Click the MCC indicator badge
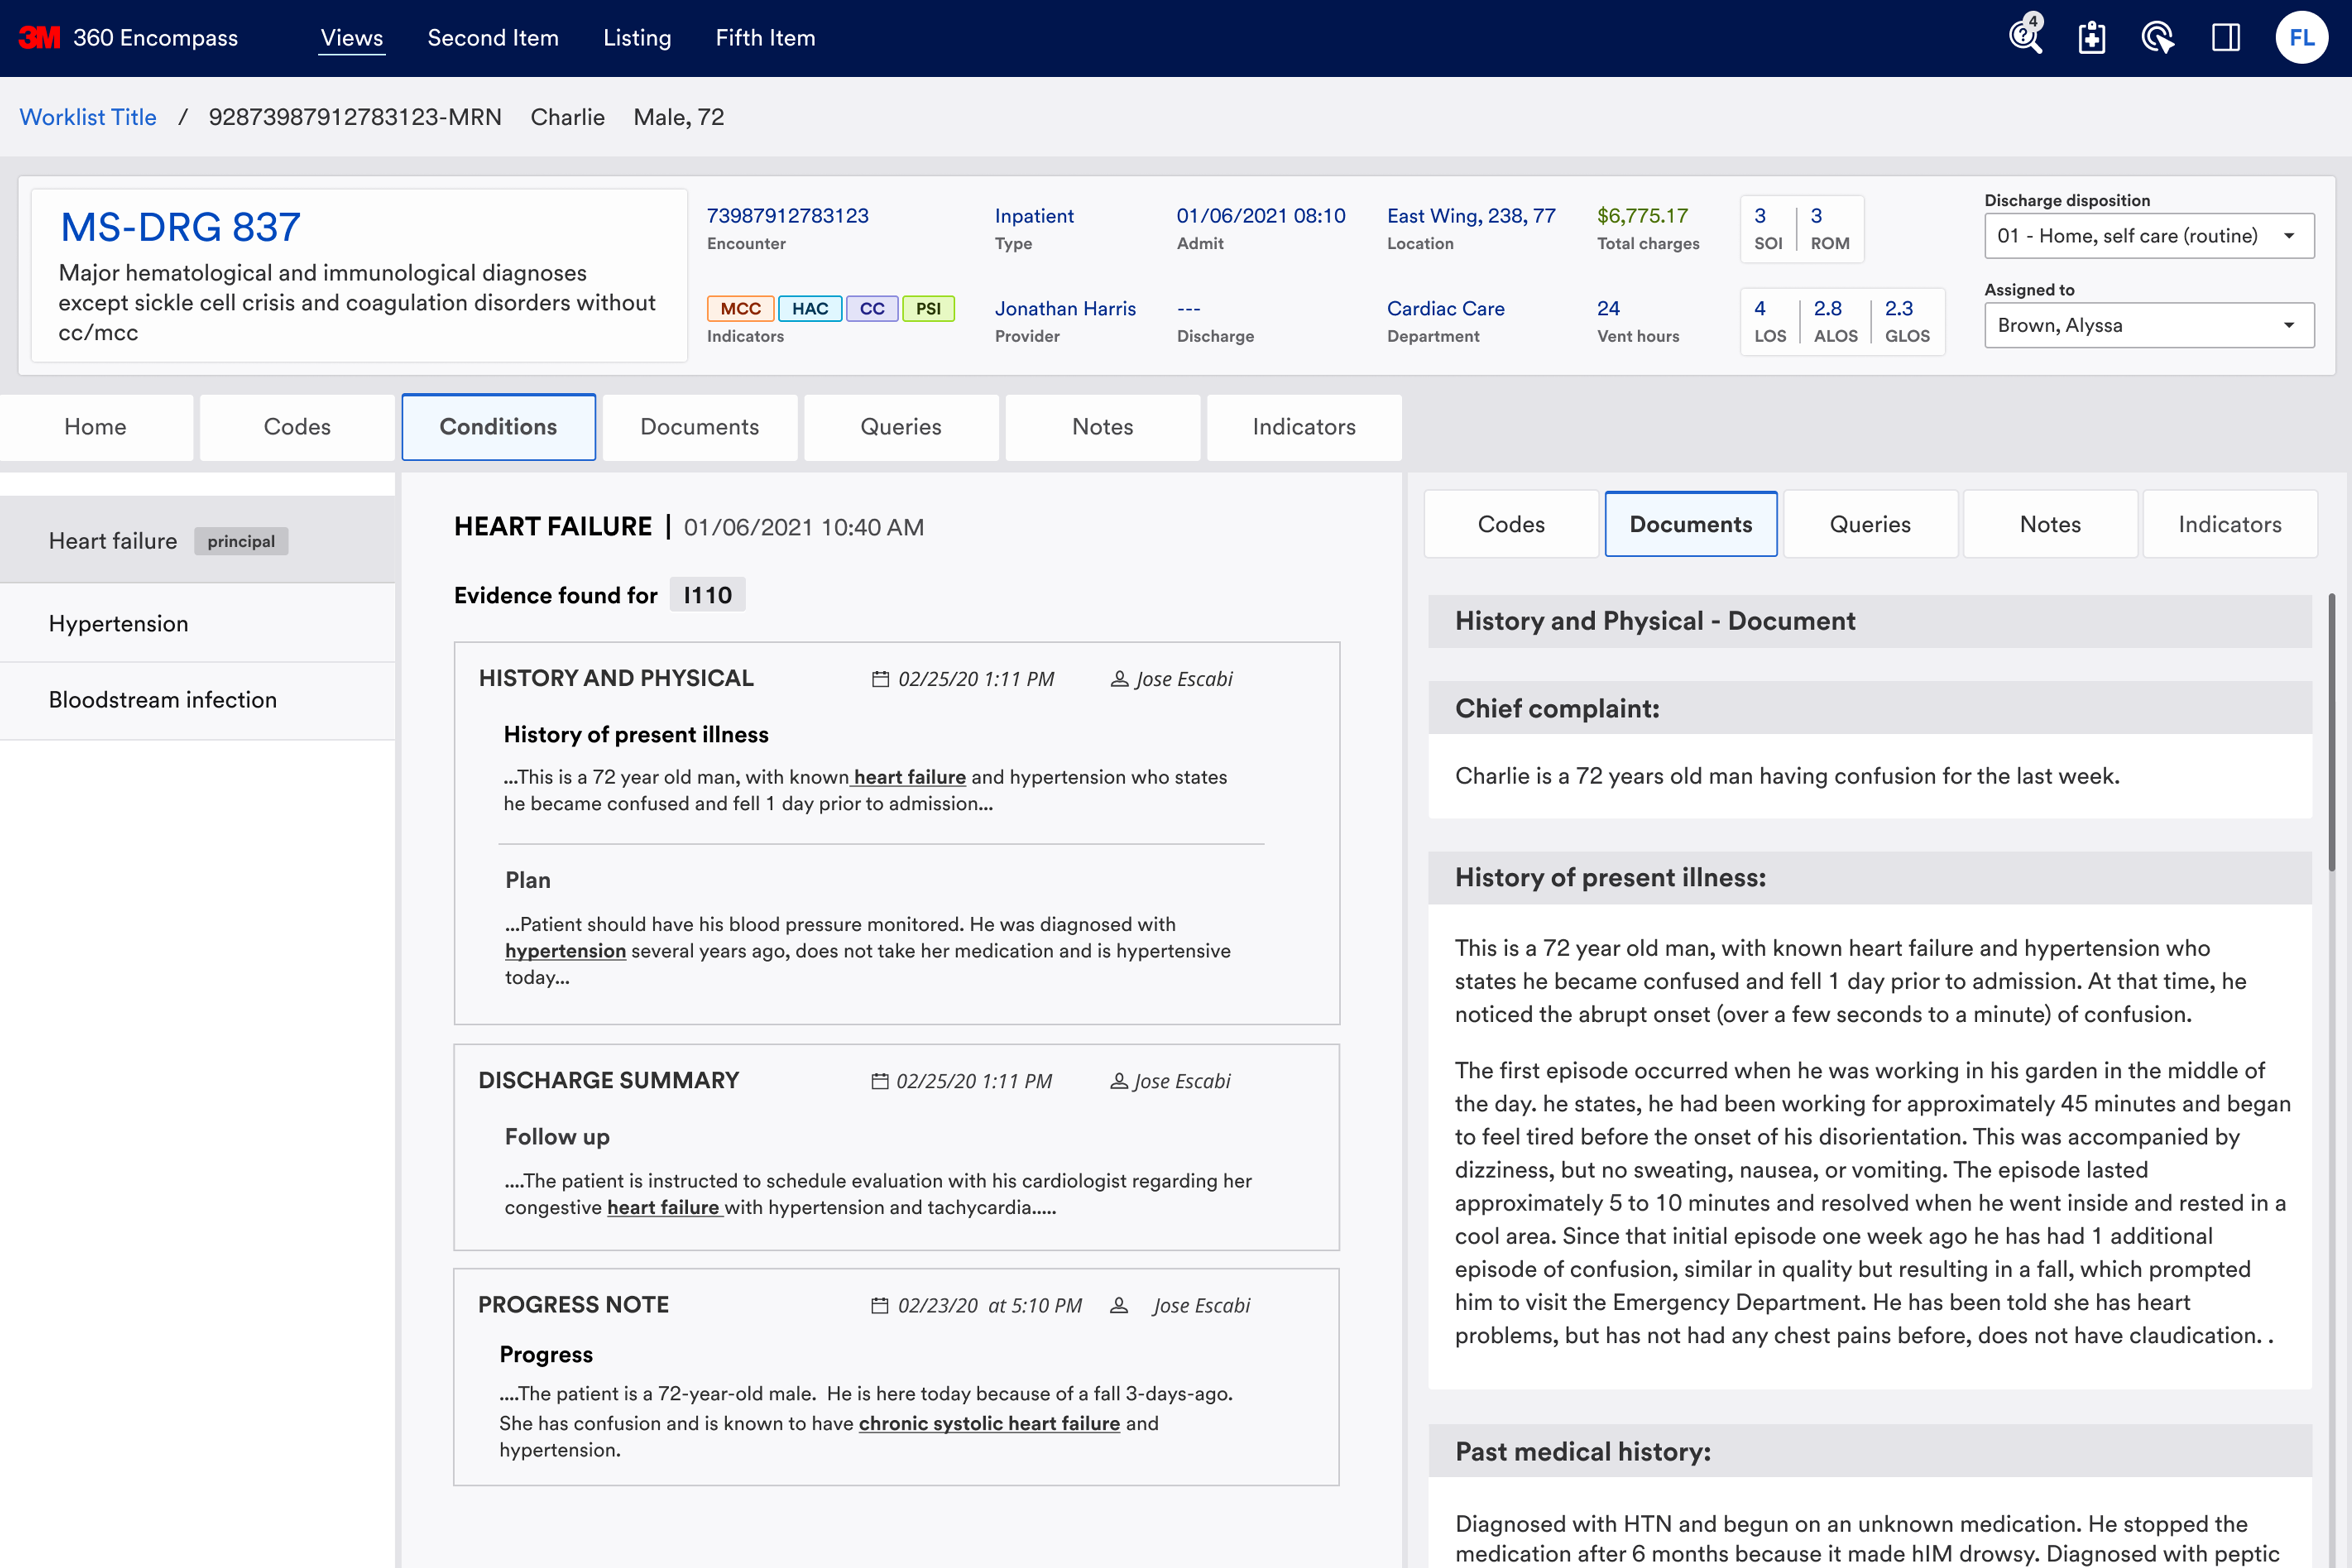The height and width of the screenshot is (1568, 2352). pos(740,308)
